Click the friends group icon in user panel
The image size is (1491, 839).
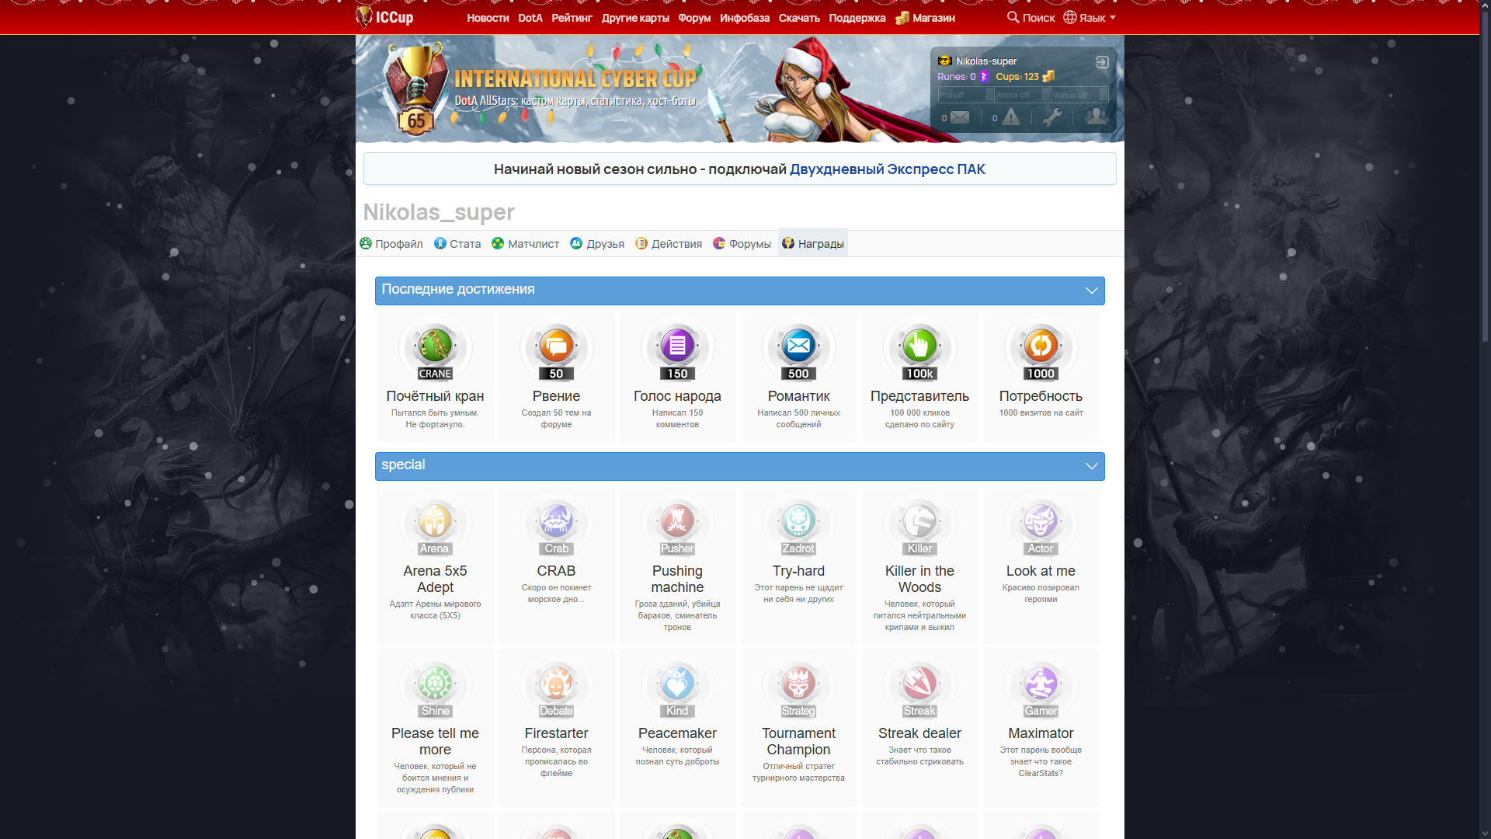click(1096, 117)
